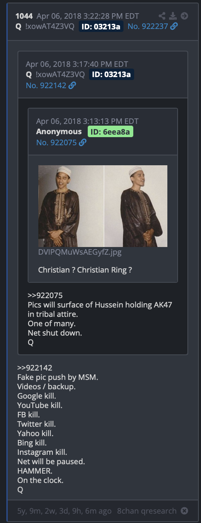Click post number 1044
This screenshot has width=201, height=523.
(x=24, y=16)
